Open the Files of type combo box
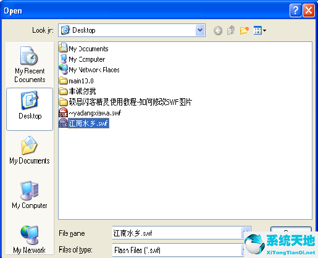This screenshot has height=258, width=318. [178, 250]
